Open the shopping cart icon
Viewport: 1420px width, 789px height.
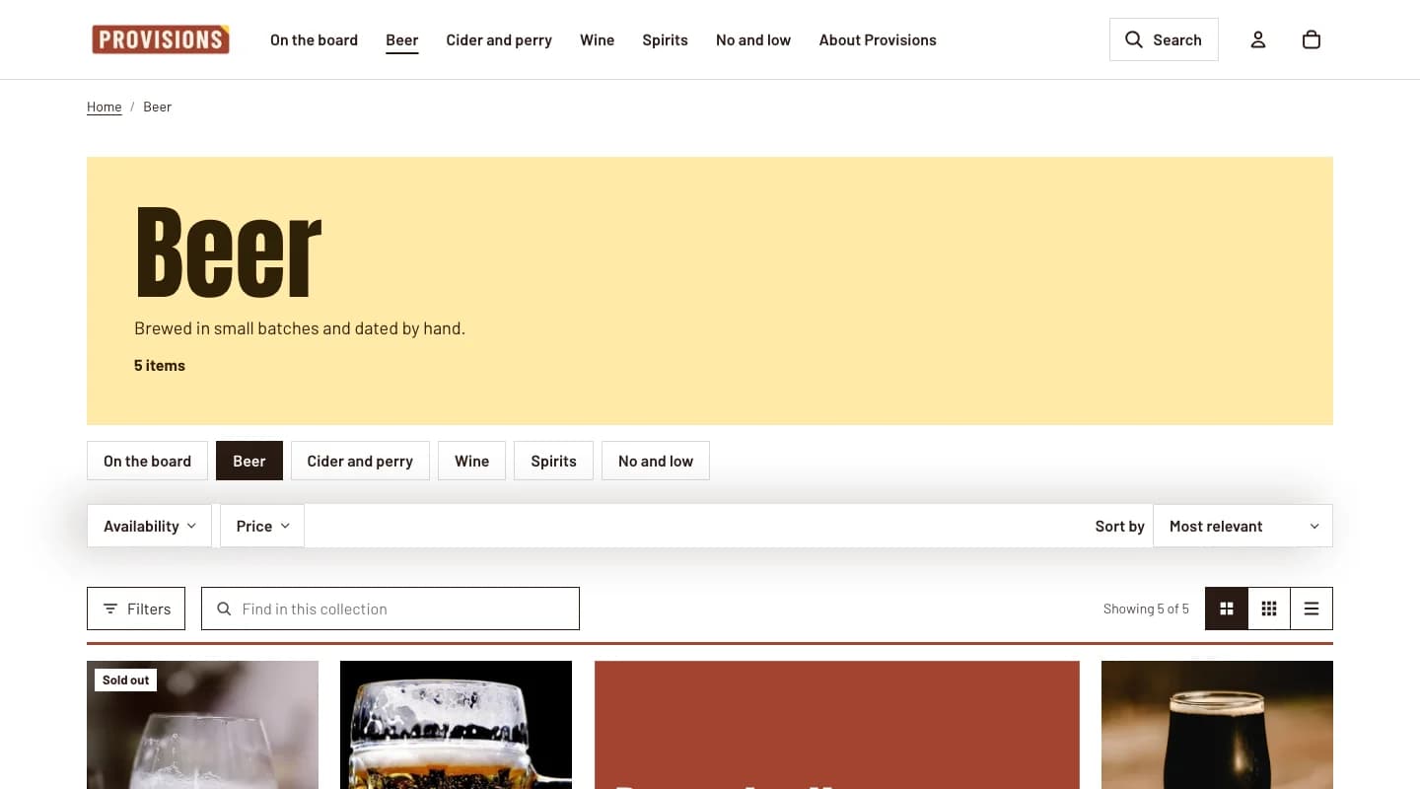(1312, 39)
